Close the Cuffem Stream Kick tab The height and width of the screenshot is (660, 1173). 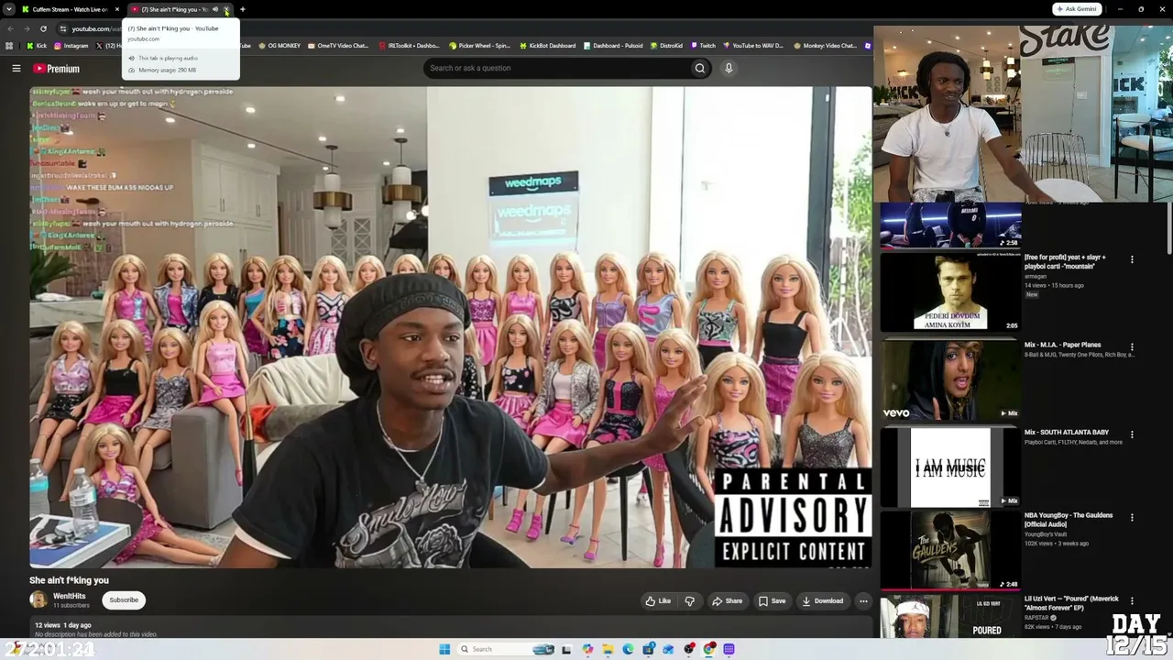(116, 9)
